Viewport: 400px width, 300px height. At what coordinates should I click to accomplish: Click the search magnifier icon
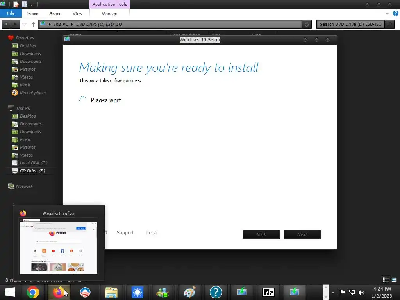click(x=389, y=24)
